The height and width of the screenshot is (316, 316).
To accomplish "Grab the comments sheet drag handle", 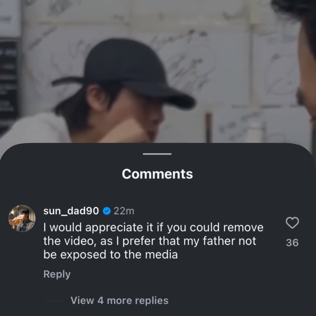I will coord(157,154).
